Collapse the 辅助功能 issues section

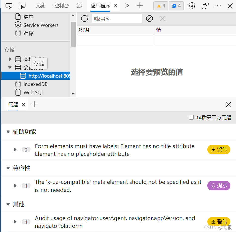click(x=8, y=132)
